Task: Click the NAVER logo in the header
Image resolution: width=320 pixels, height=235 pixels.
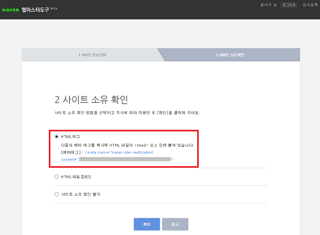Action: [10, 10]
